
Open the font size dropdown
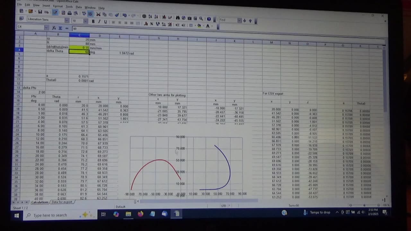(86, 21)
